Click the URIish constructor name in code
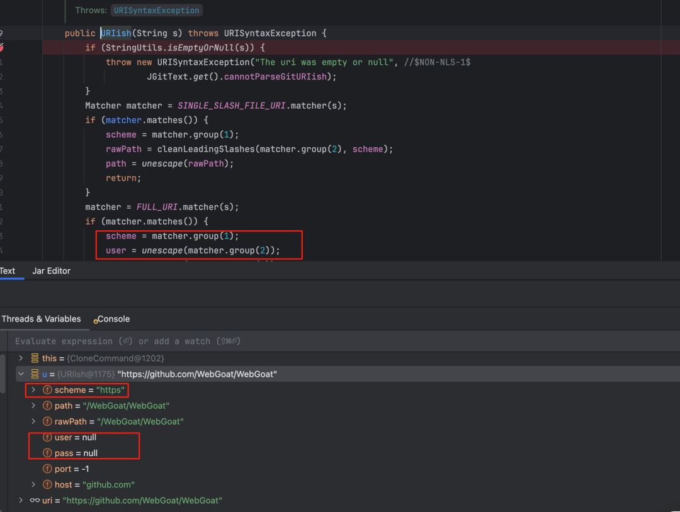680x512 pixels. (x=116, y=33)
